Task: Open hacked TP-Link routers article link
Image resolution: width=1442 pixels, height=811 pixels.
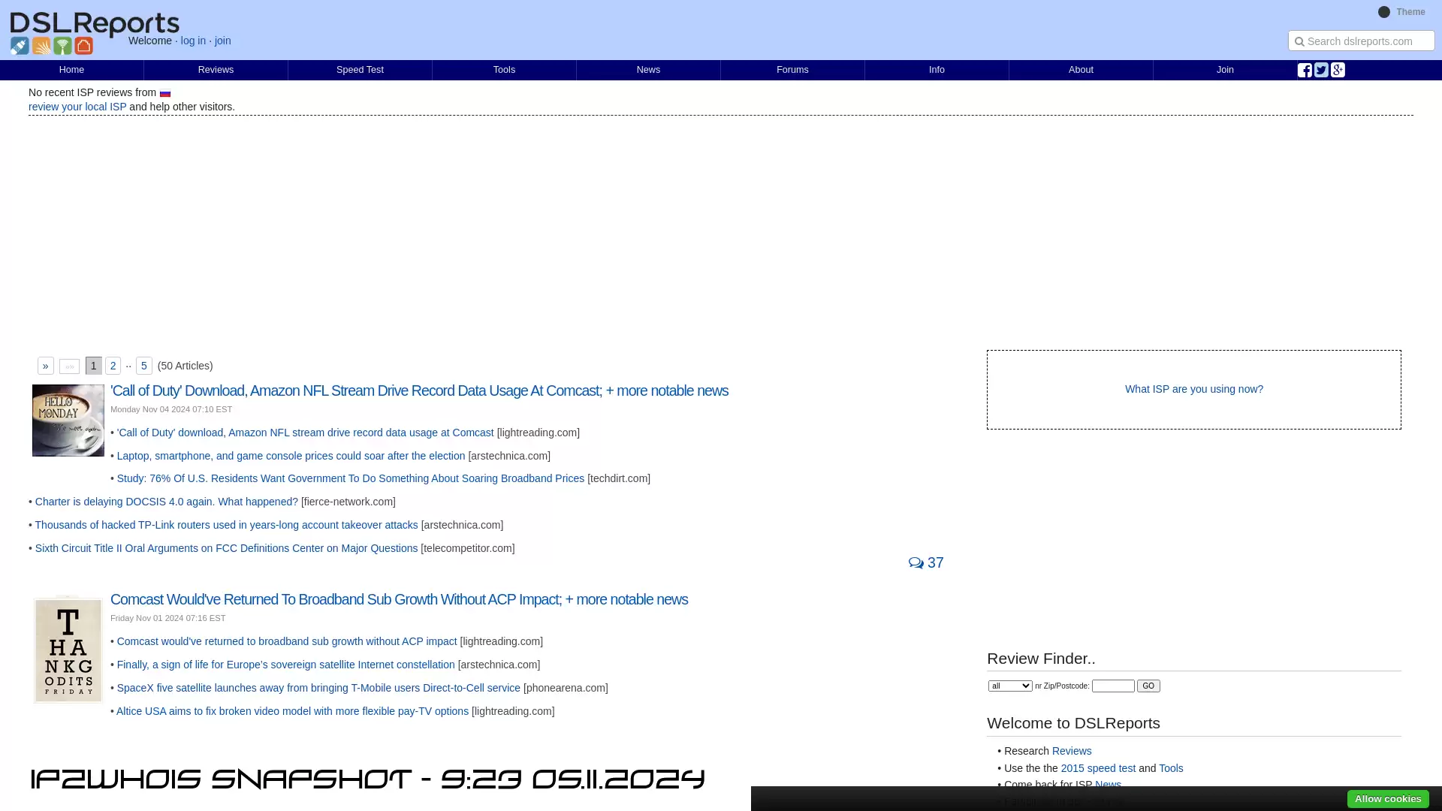Action: (x=226, y=525)
